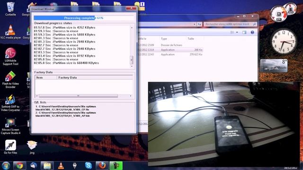
Task: Click the explorer change view icon
Action: pos(232,33)
